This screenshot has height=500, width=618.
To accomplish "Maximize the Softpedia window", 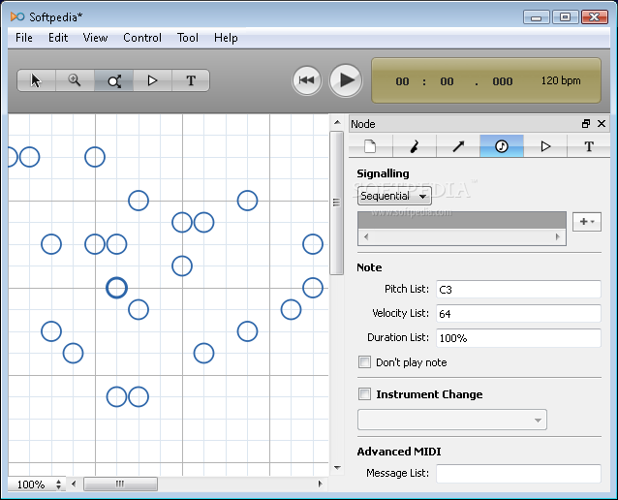I will (x=565, y=17).
